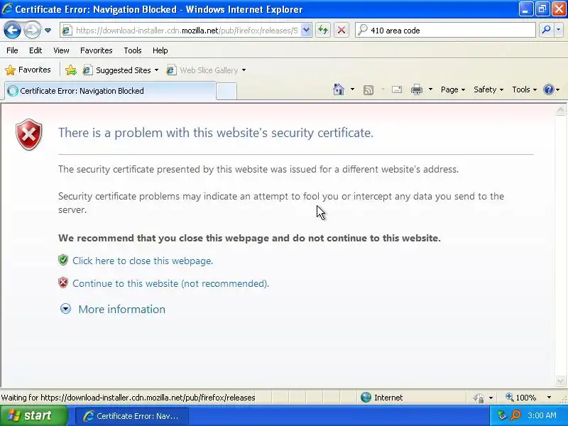The image size is (568, 426).
Task: Click the Favorites star button
Action: click(x=28, y=70)
